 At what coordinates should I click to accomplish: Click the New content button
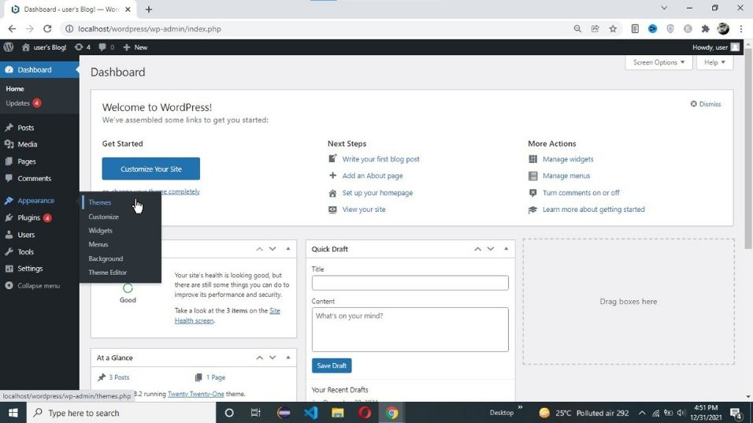[x=135, y=47]
